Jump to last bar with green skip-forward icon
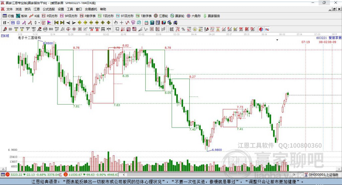The image size is (342, 185). coord(62,23)
